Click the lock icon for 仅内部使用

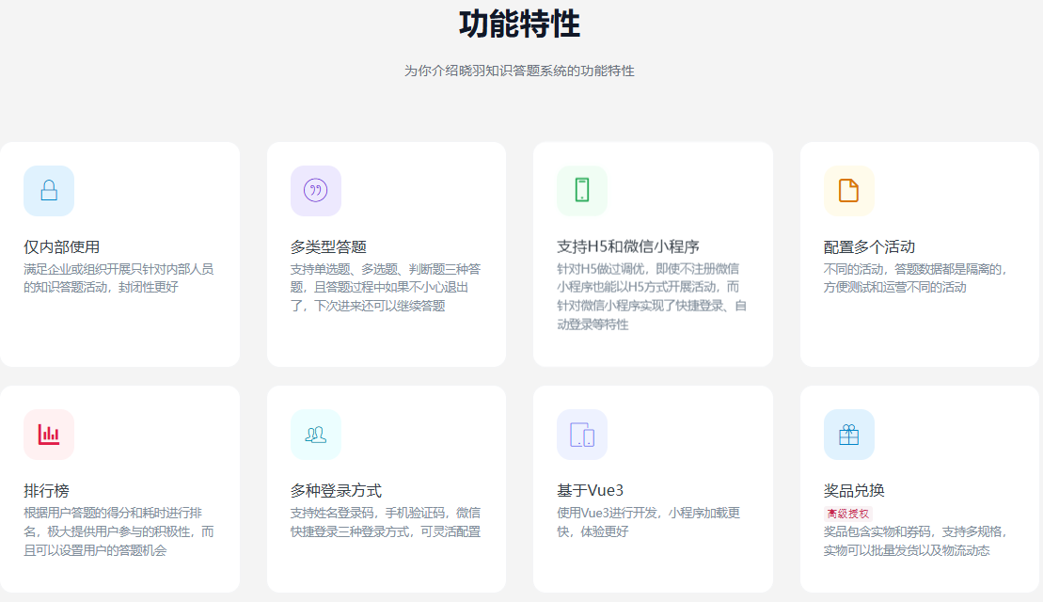click(49, 191)
